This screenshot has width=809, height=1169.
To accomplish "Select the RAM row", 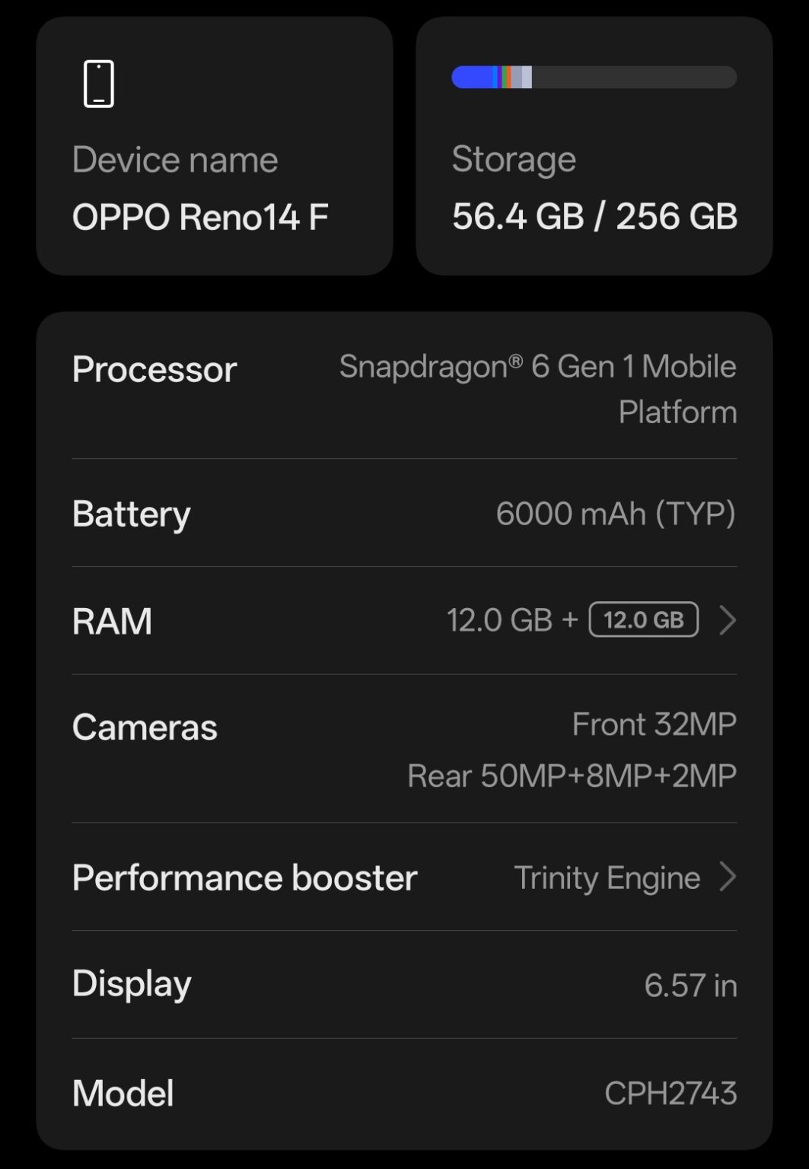I will click(x=404, y=620).
